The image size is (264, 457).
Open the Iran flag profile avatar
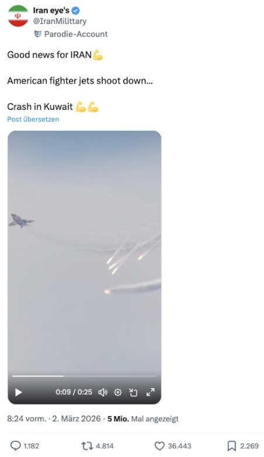pyautogui.click(x=18, y=16)
